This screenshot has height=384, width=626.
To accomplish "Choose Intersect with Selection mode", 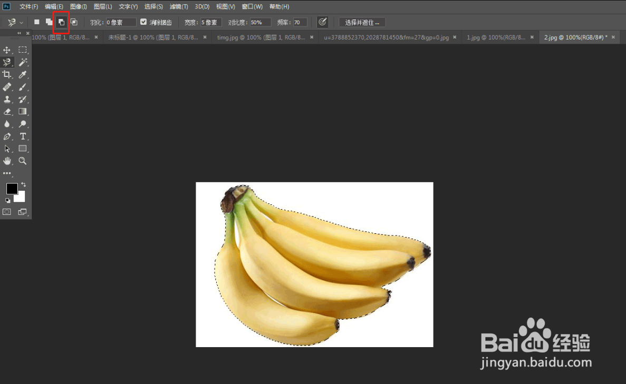I will (x=74, y=22).
